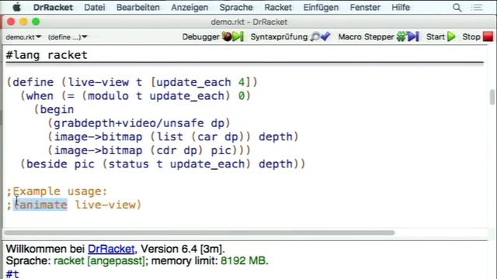Click 'grabdepth+video/unsafe' in the code
497x279 pixels.
(129, 123)
